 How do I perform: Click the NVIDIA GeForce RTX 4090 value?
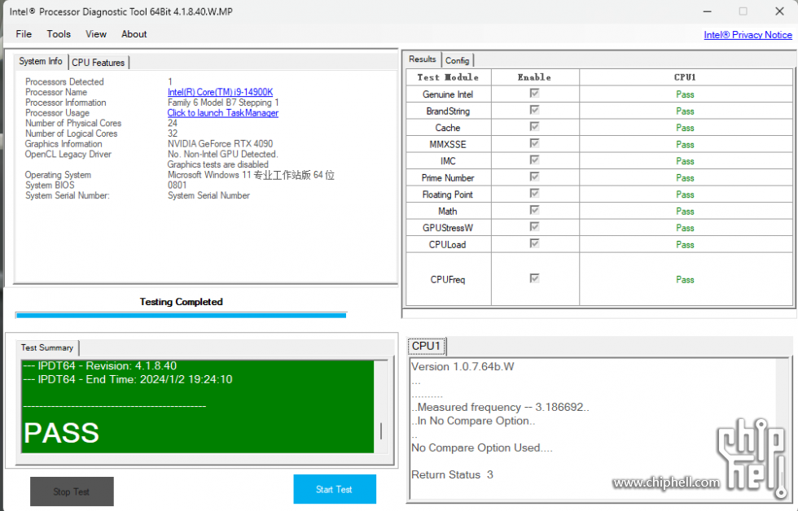click(221, 144)
